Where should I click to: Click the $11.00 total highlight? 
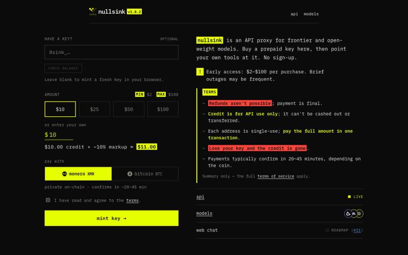point(147,147)
